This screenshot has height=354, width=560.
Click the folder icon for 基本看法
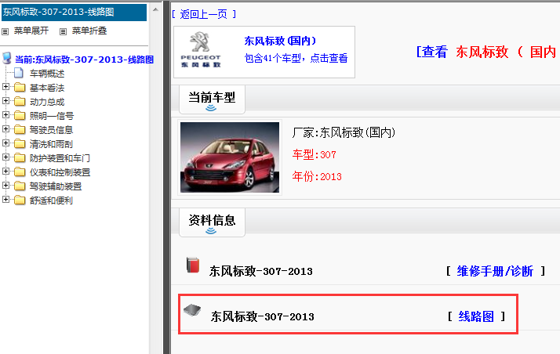(20, 88)
